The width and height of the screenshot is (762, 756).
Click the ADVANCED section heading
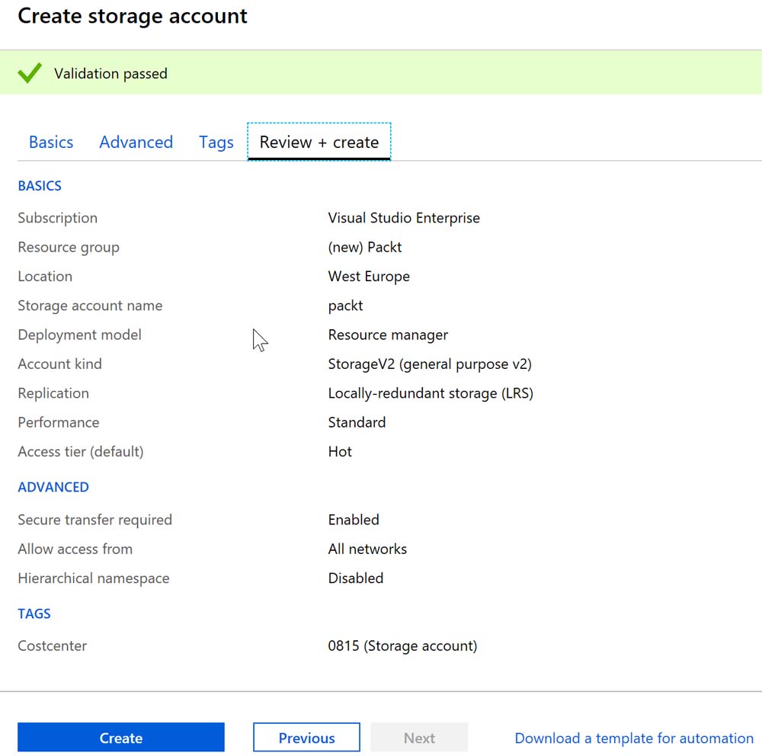pyautogui.click(x=53, y=487)
